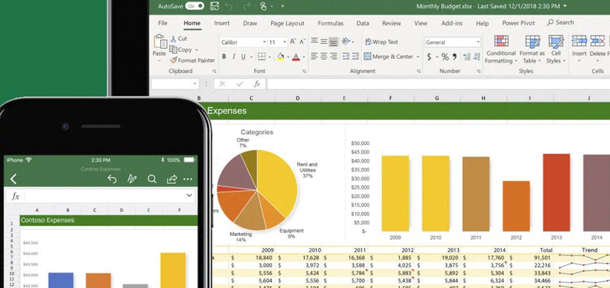
Task: Switch to the Formulas tab
Action: [x=331, y=23]
